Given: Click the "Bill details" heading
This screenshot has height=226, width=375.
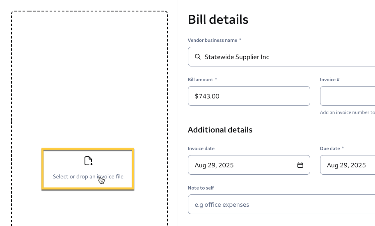Looking at the screenshot, I should coord(218,19).
